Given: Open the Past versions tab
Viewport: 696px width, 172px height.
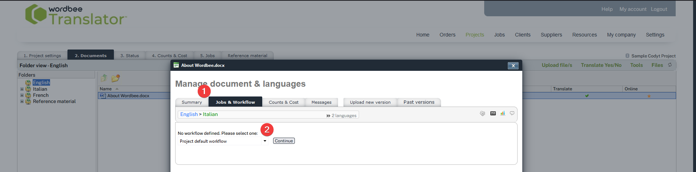Looking at the screenshot, I should click(x=419, y=102).
